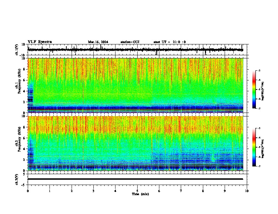Image resolution: width=278 pixels, height=214 pixels.
Task: Click the time axis tick label "9"
Action: 225,191
